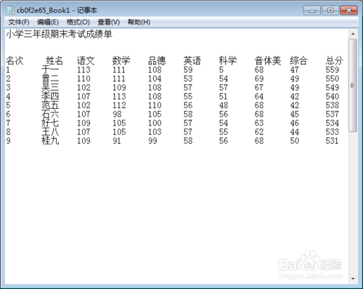The width and height of the screenshot is (363, 289).
Task: Click total score 533
Action: click(333, 132)
